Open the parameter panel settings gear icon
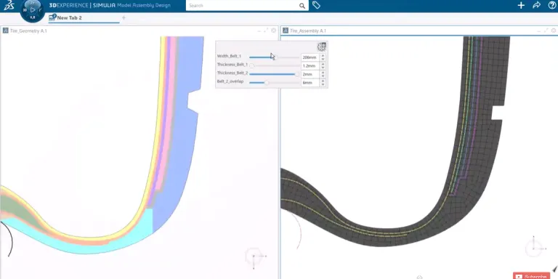Image resolution: width=558 pixels, height=279 pixels. [322, 46]
